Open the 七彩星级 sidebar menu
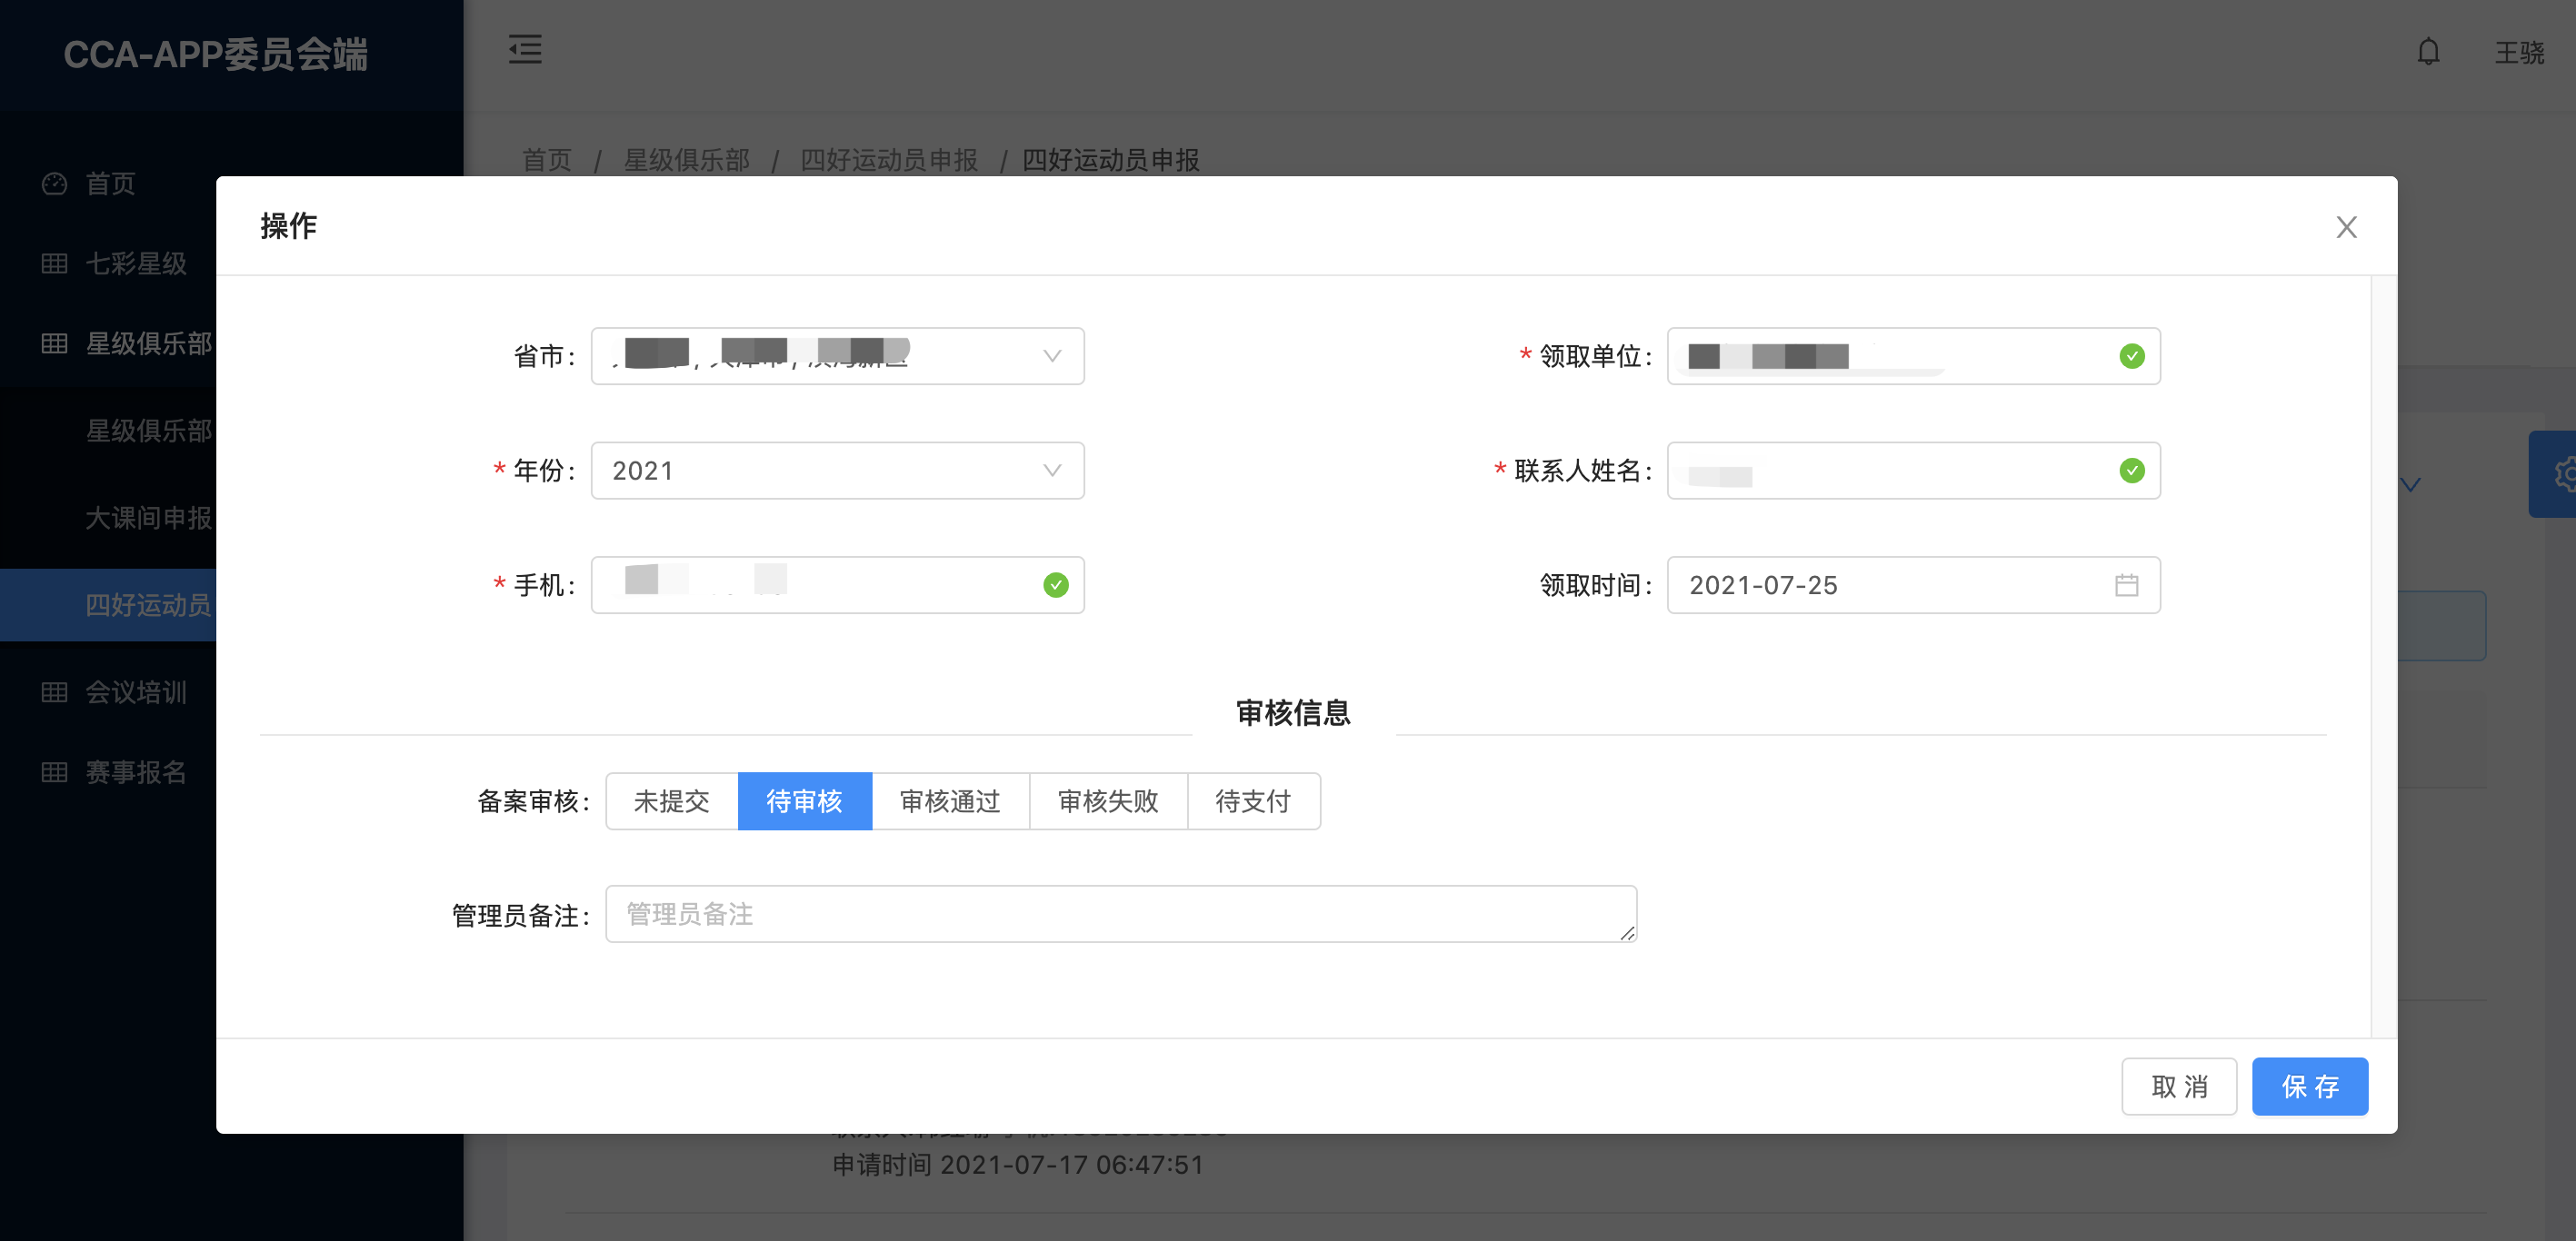Image resolution: width=2576 pixels, height=1241 pixels. (x=136, y=263)
